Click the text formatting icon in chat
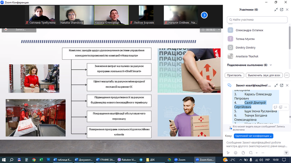This screenshot has width=291, height=163. click(228, 153)
